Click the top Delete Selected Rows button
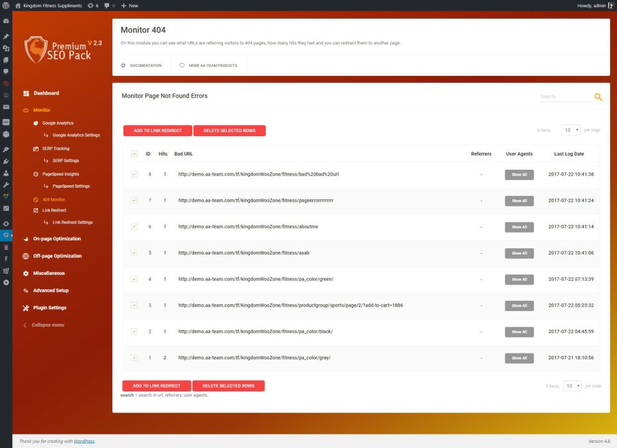 [229, 130]
